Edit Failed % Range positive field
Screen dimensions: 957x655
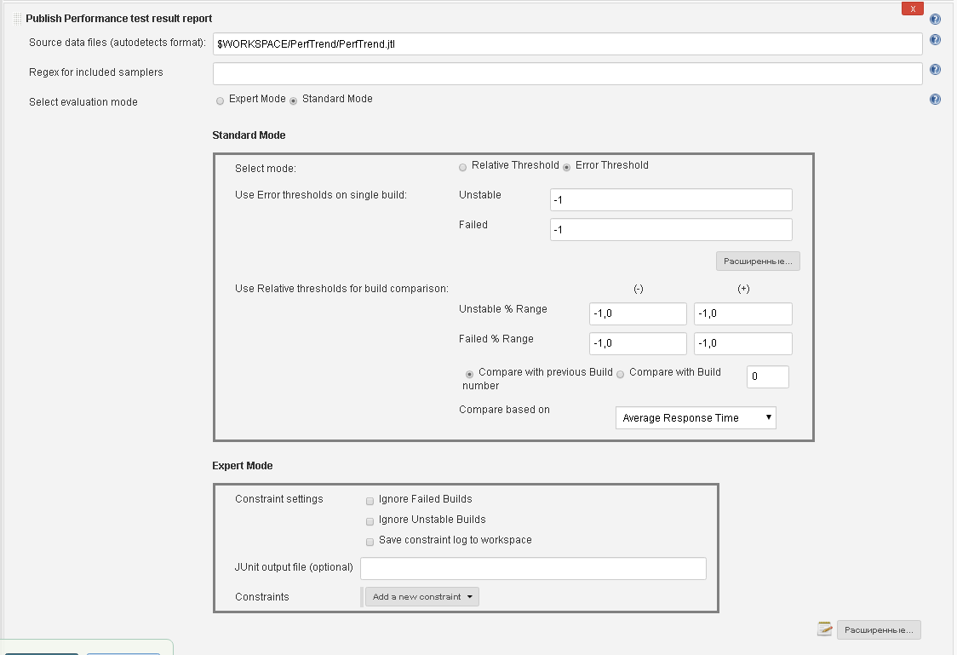coord(742,343)
